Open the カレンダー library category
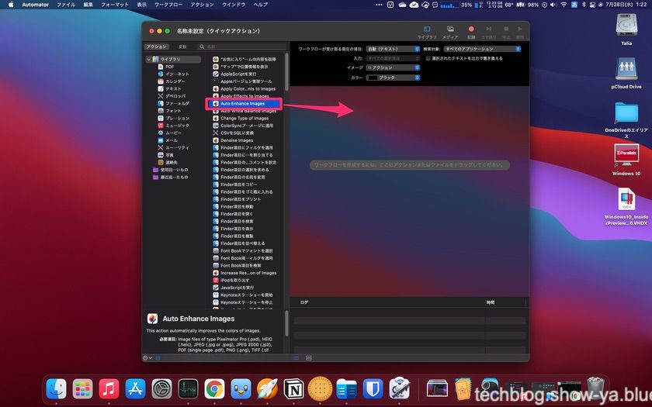The image size is (652, 407). click(x=175, y=81)
